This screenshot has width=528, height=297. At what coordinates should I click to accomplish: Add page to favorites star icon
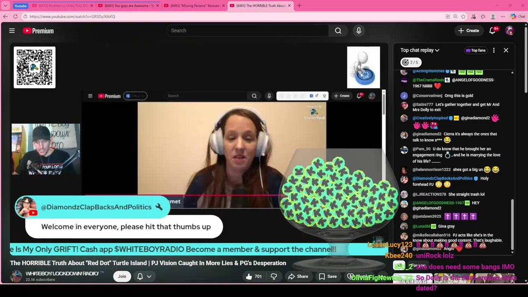[x=463, y=16]
